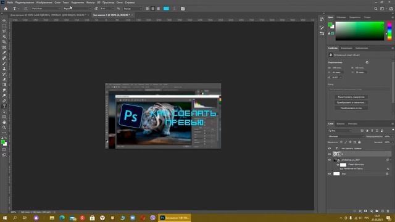Screen dimensions: 395x222
Task: Select the Eraser tool
Action: 4,80
